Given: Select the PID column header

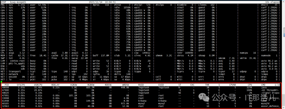Looking at the screenshot, I should [7, 85].
